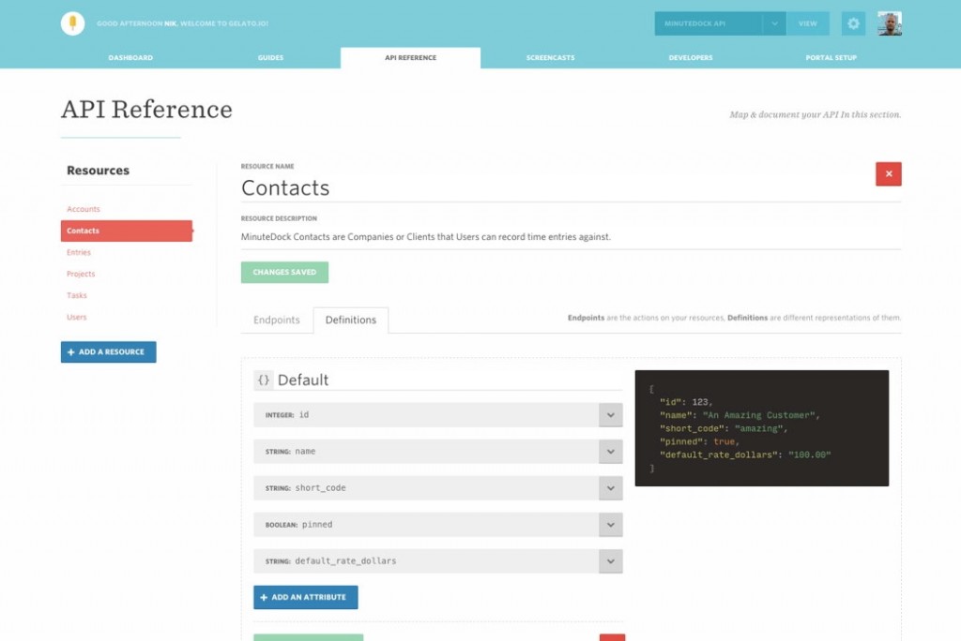Click the View button in header

point(808,23)
